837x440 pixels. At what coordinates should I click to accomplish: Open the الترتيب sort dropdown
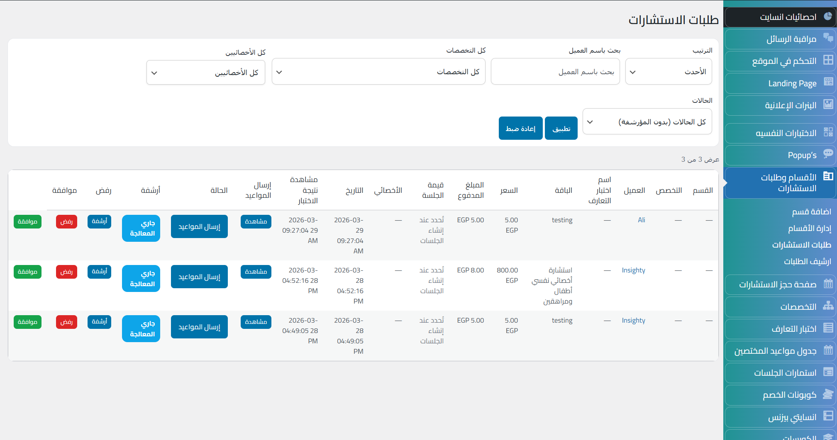(669, 72)
